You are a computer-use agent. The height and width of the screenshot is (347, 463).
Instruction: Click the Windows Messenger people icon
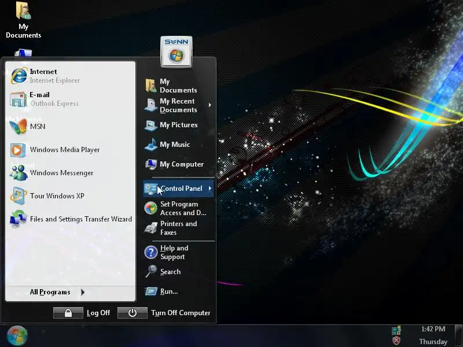pyautogui.click(x=19, y=173)
